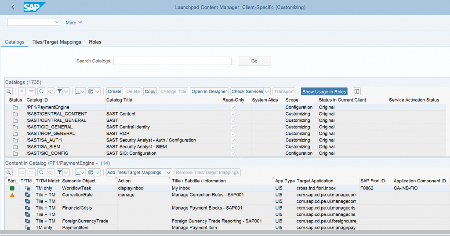Open Details icon in Content in Catalog toolbar

(x=9, y=173)
